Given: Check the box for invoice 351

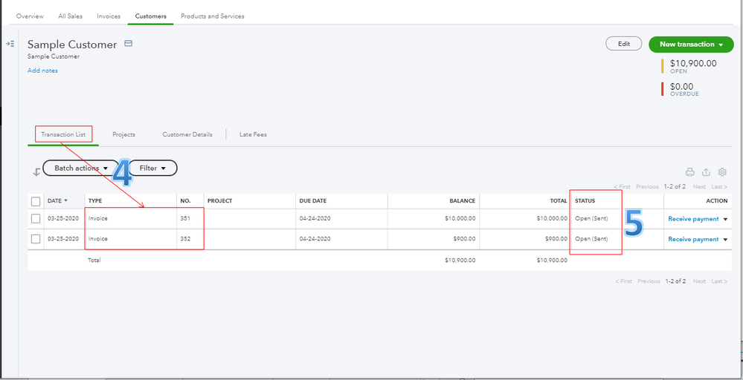Looking at the screenshot, I should pyautogui.click(x=36, y=219).
